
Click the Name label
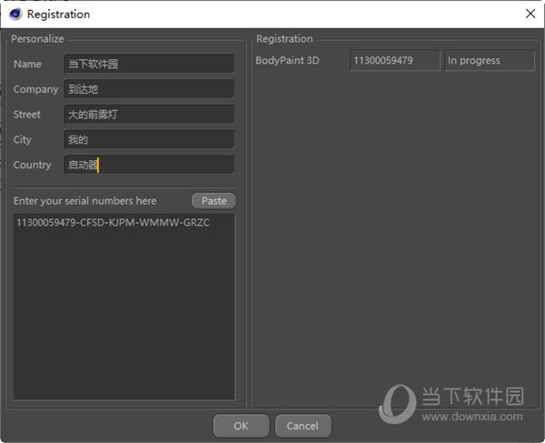point(27,64)
